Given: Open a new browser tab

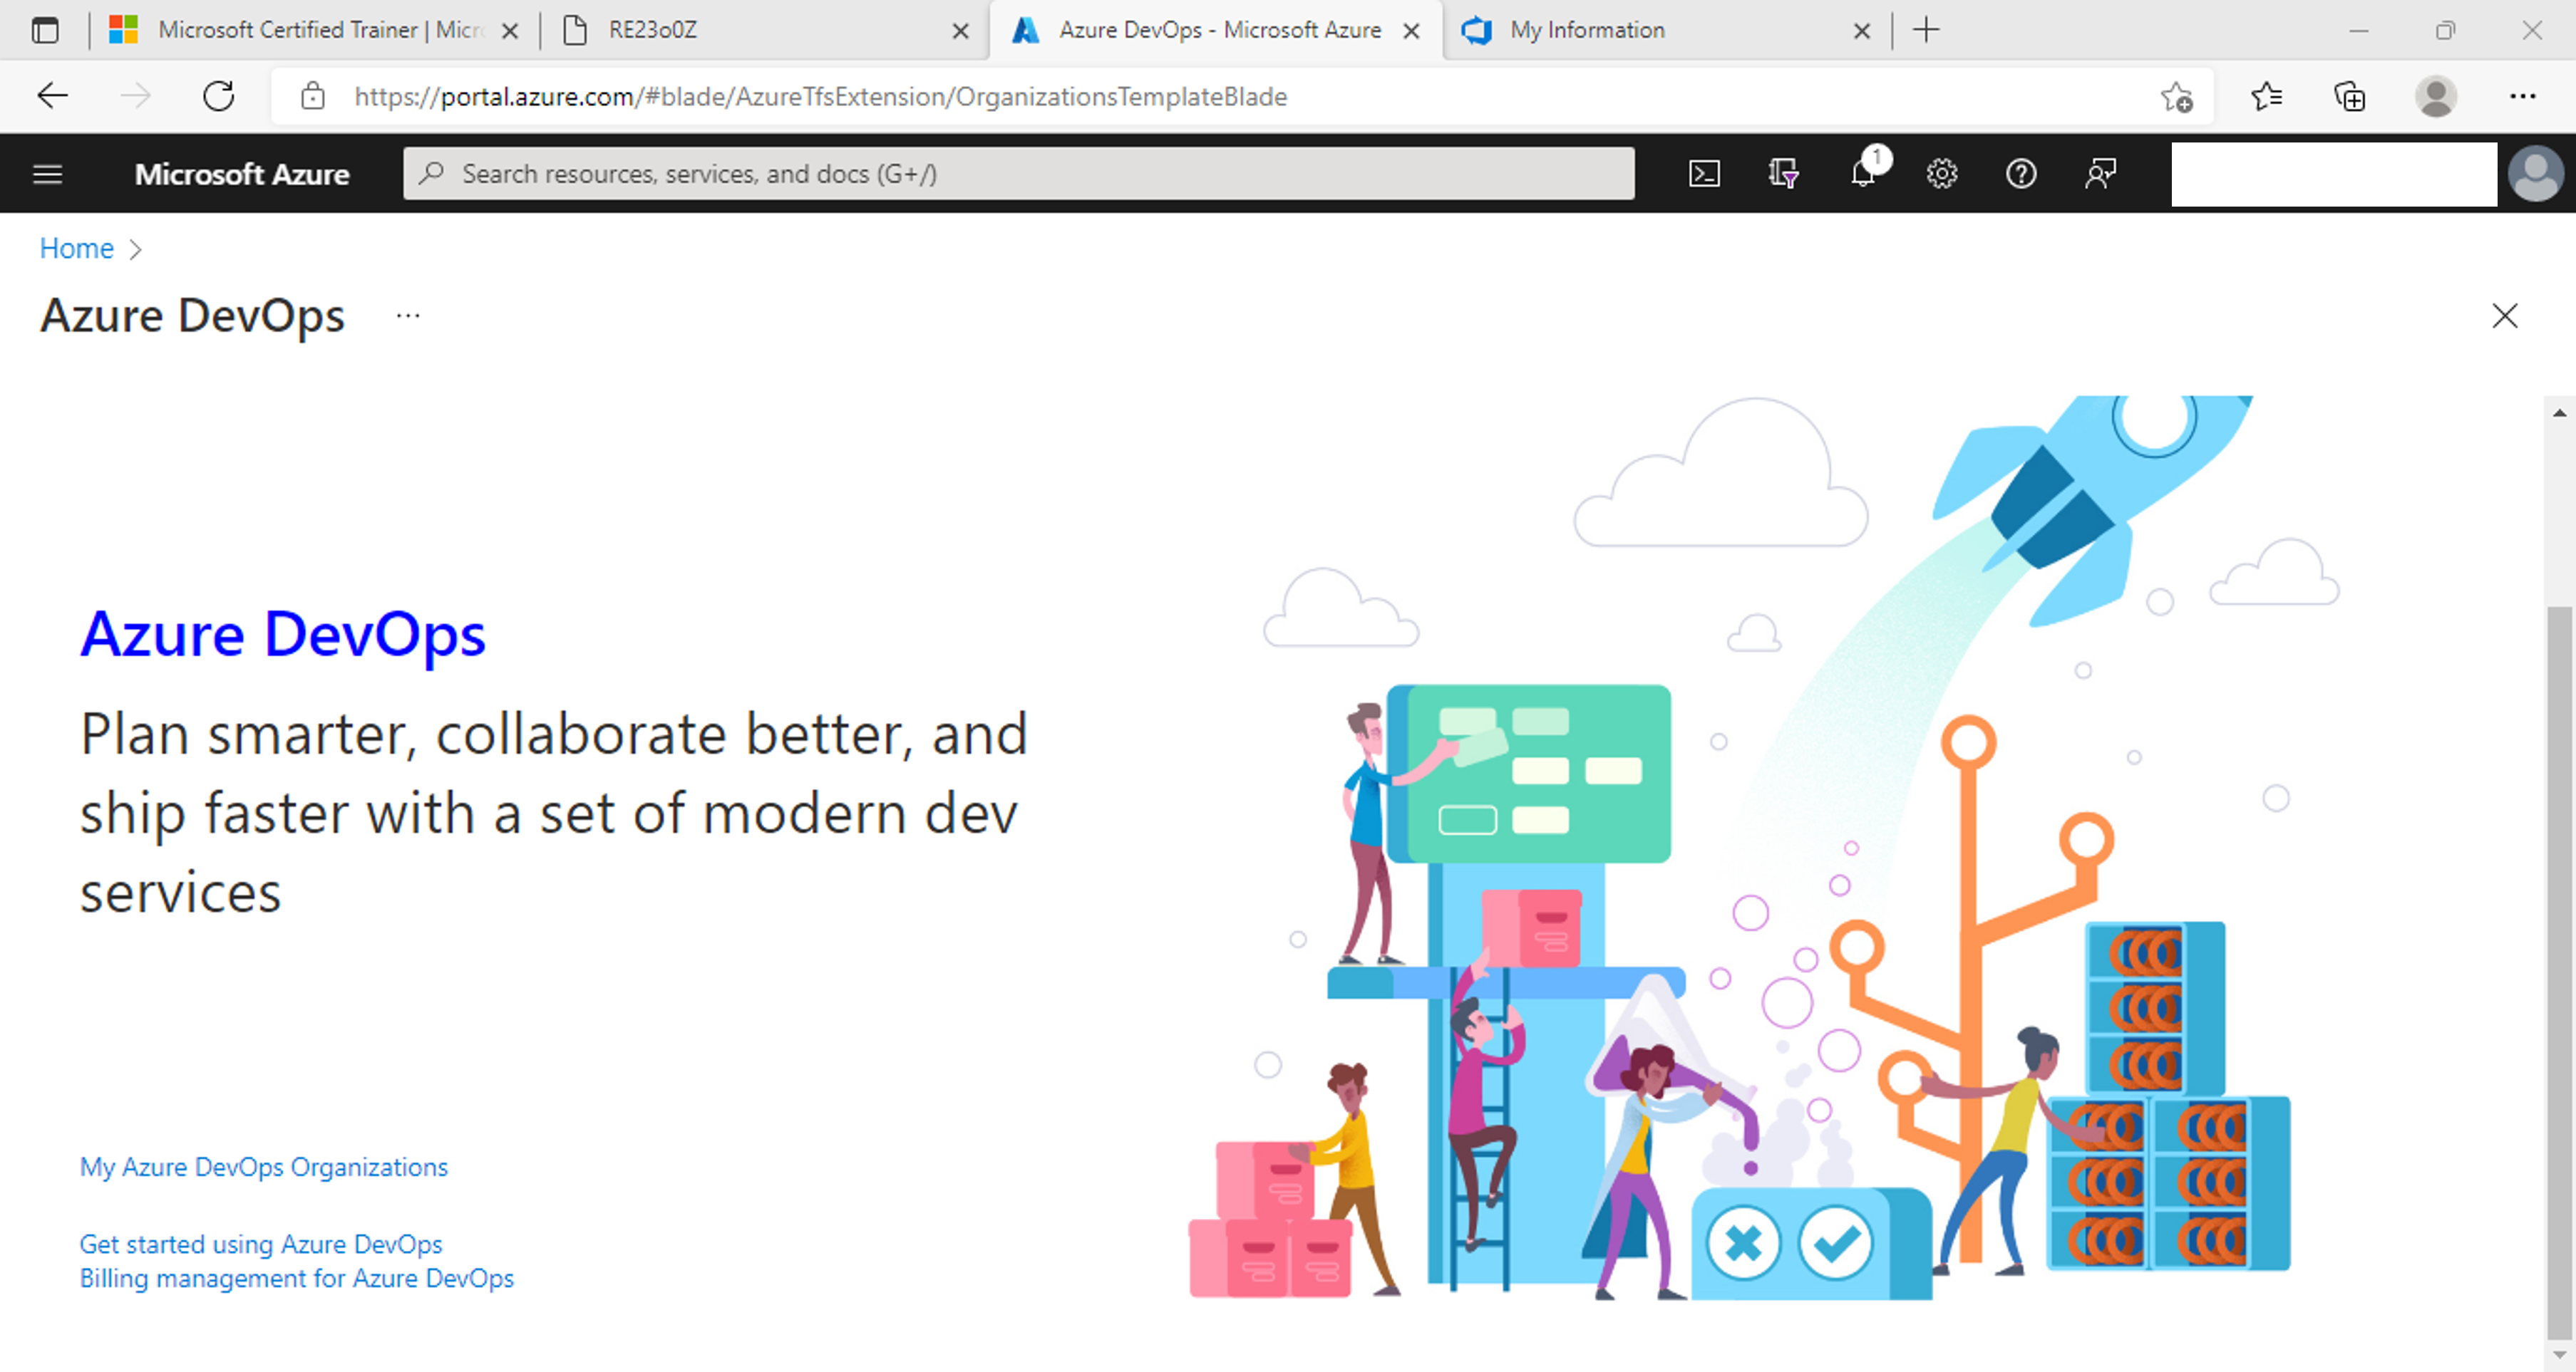Looking at the screenshot, I should pyautogui.click(x=1926, y=30).
